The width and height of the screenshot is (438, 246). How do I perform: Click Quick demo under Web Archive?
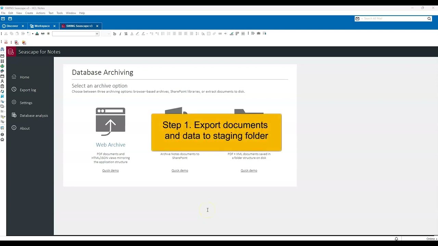pyautogui.click(x=111, y=170)
